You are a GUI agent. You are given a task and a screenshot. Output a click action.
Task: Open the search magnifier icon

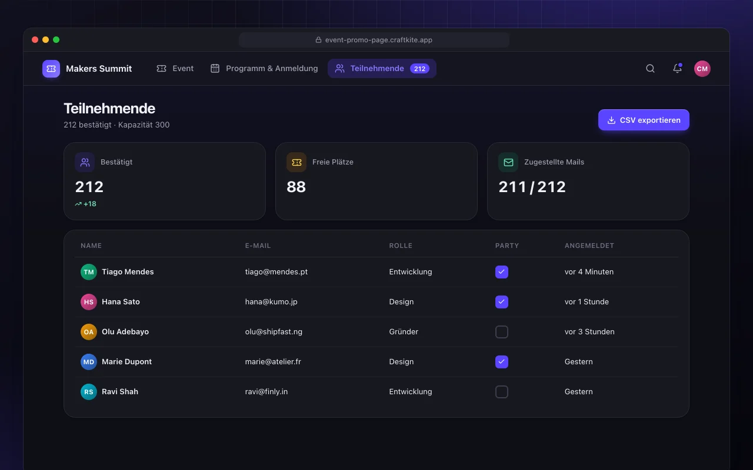click(650, 69)
